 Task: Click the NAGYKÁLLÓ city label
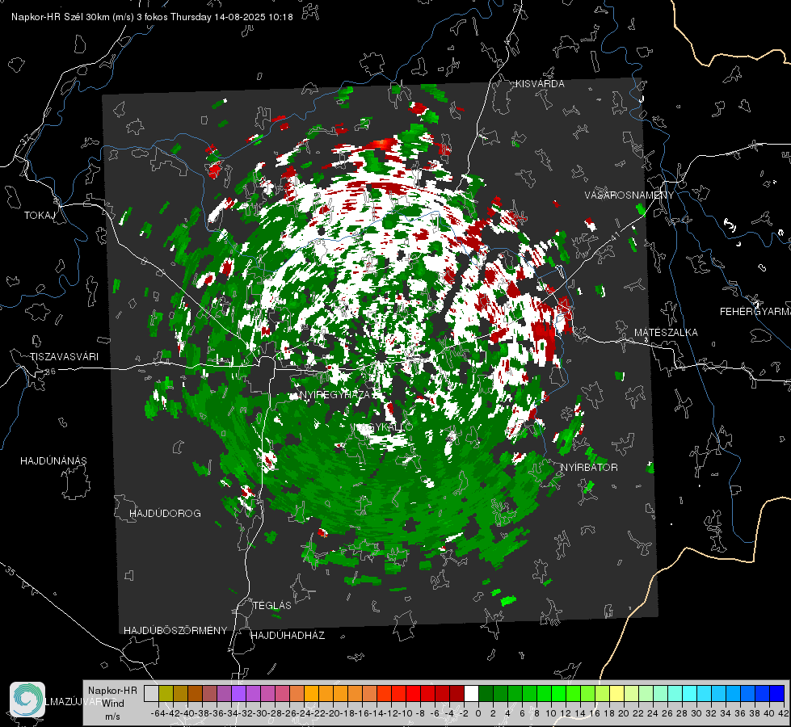[x=385, y=427]
